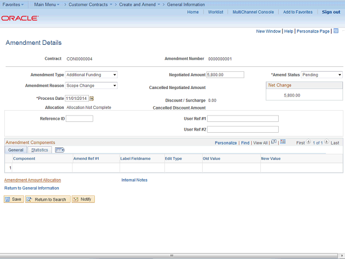Click the Notify button

point(83,199)
